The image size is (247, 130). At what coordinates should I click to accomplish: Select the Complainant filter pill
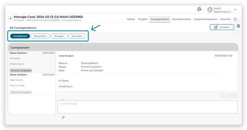(x=20, y=36)
